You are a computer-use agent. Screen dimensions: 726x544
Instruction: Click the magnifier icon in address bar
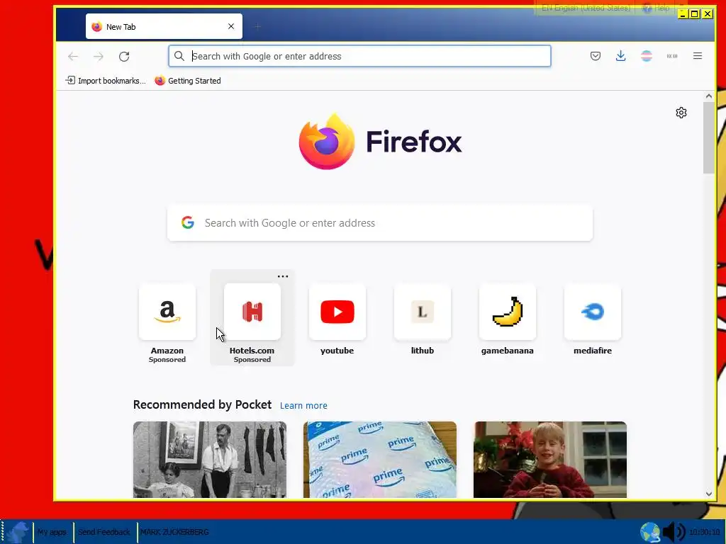179,56
